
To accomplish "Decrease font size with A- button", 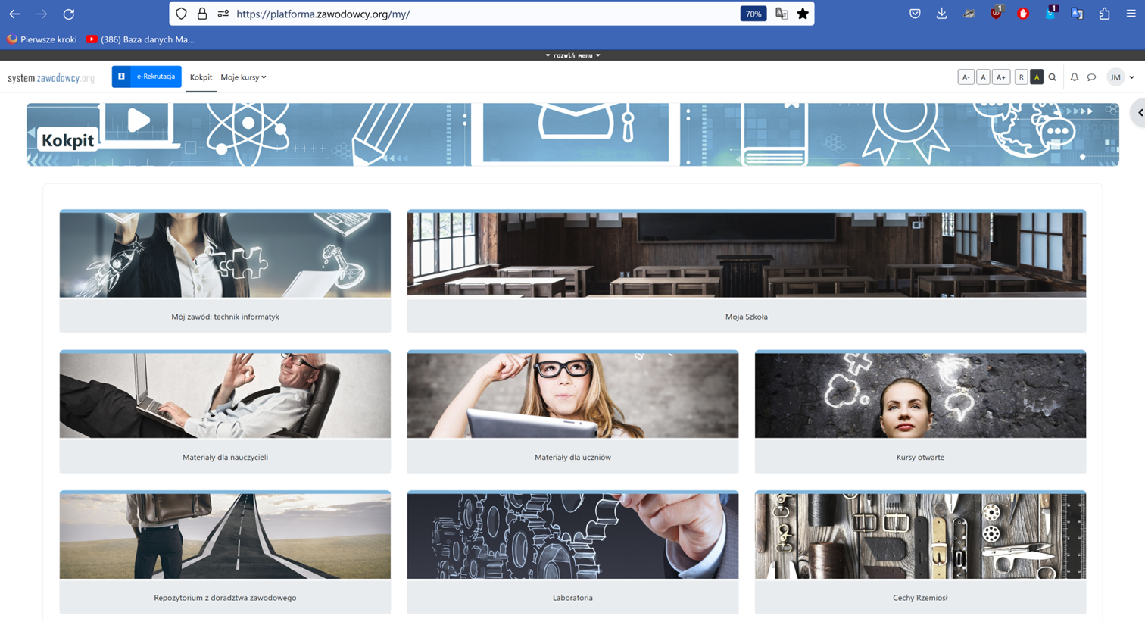I will (x=966, y=77).
